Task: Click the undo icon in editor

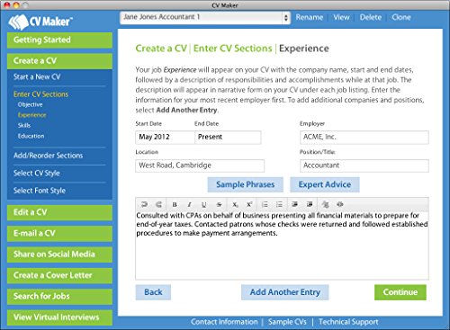Action: point(144,205)
